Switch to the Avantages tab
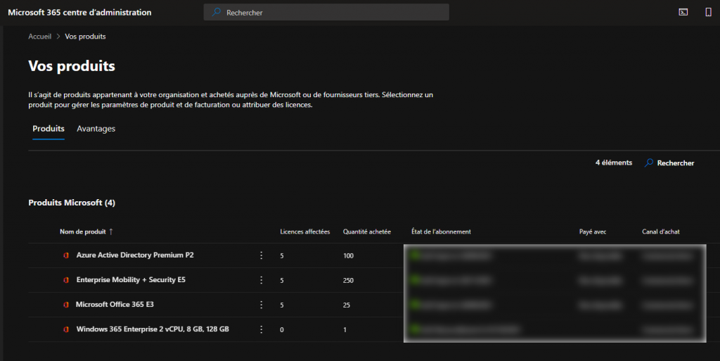720x361 pixels. (x=96, y=129)
